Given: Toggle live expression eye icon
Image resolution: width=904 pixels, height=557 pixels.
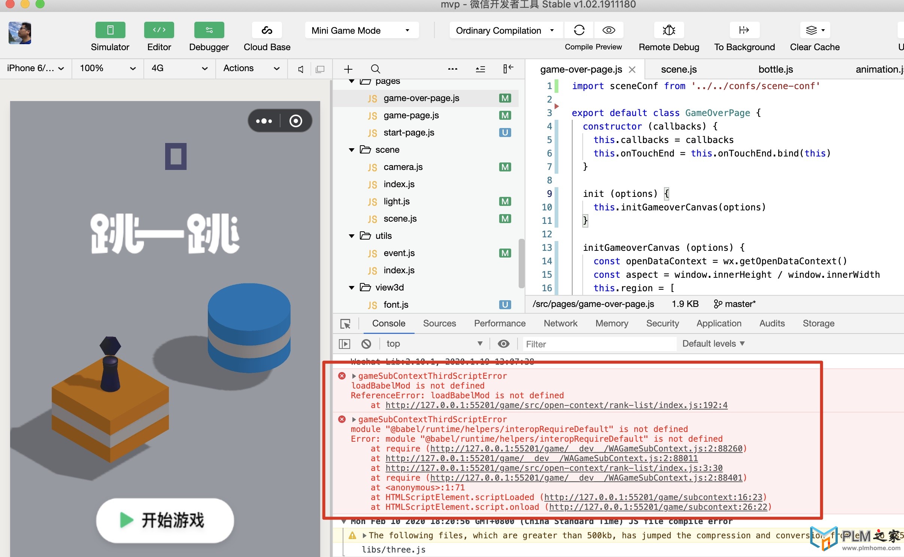Looking at the screenshot, I should coord(503,344).
